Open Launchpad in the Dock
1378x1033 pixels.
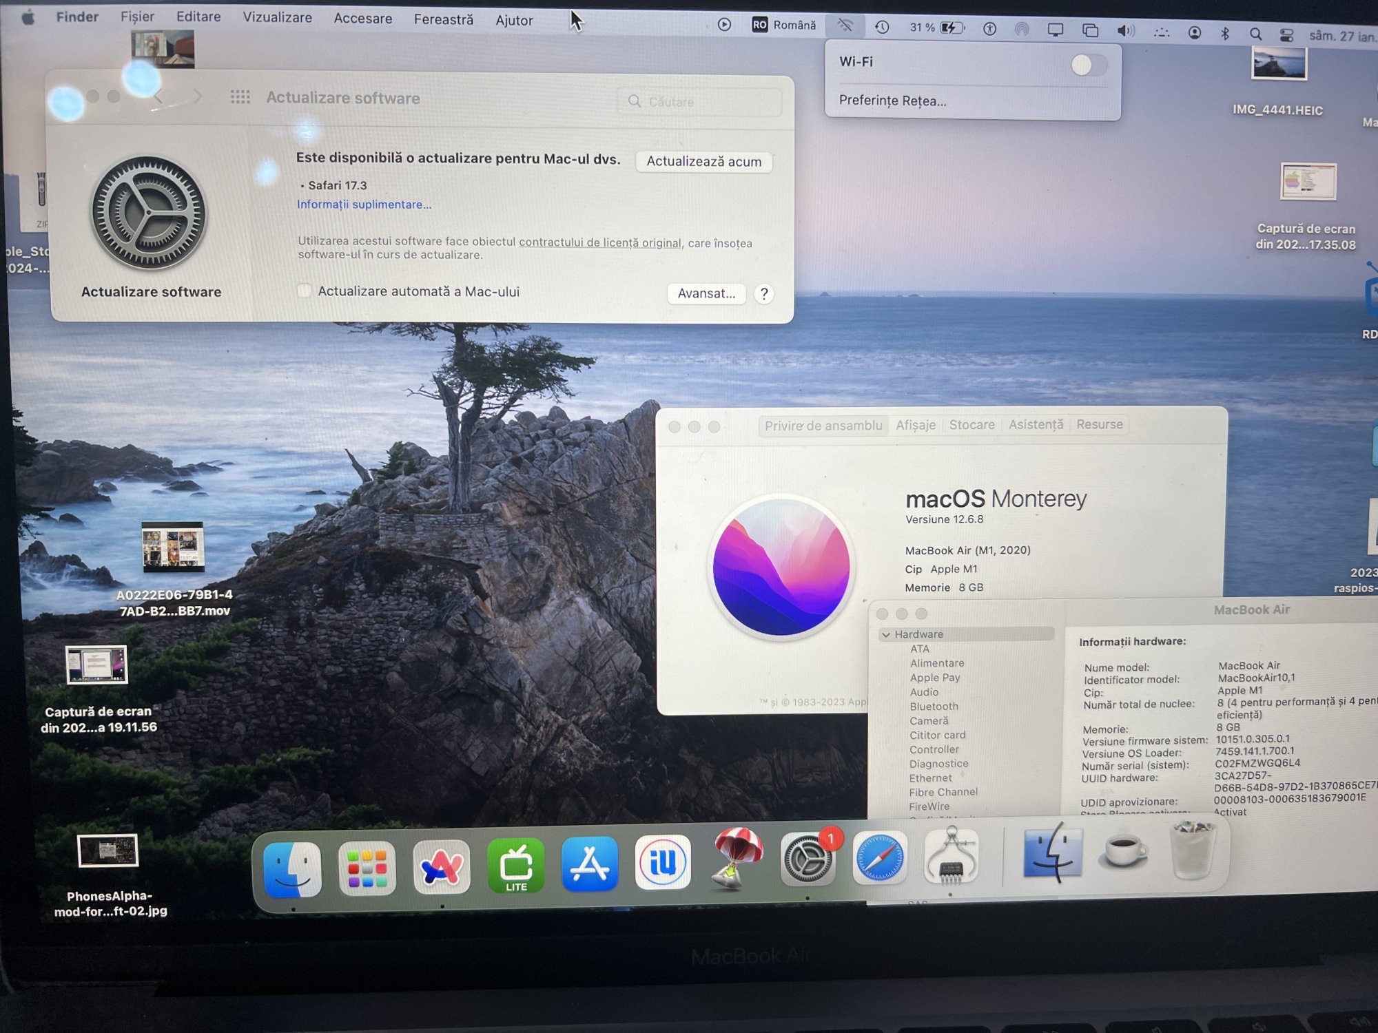(367, 868)
